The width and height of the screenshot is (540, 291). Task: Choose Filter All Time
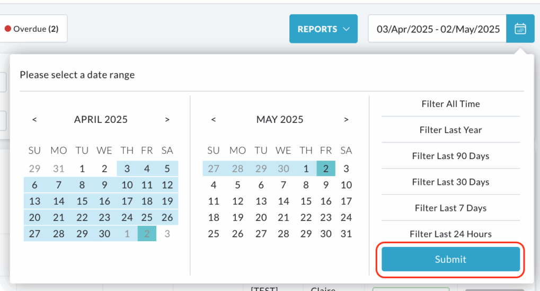(x=450, y=104)
